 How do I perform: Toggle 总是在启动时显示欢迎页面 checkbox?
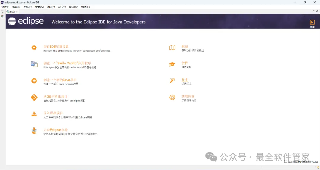(x=286, y=161)
